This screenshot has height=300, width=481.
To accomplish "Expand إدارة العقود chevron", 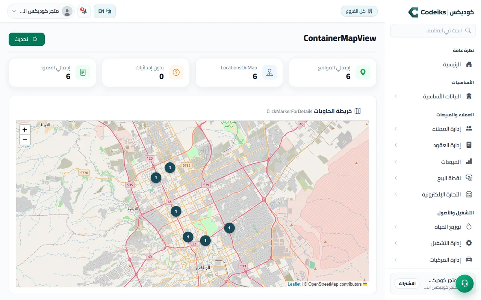I will [396, 145].
